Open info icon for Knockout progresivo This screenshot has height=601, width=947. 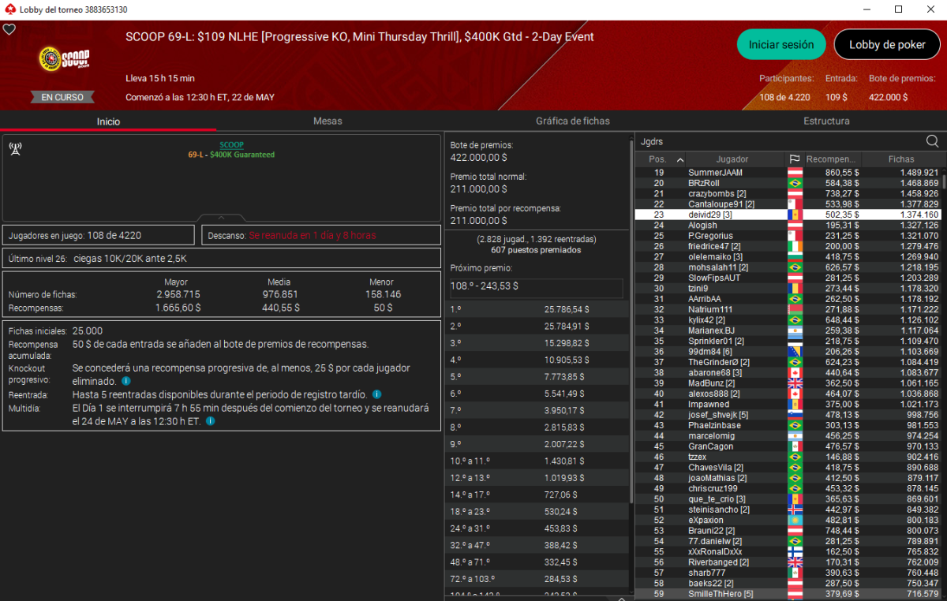[x=126, y=380]
